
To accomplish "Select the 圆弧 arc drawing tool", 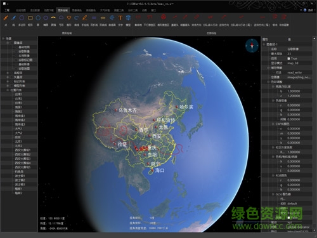I will coord(53,20).
